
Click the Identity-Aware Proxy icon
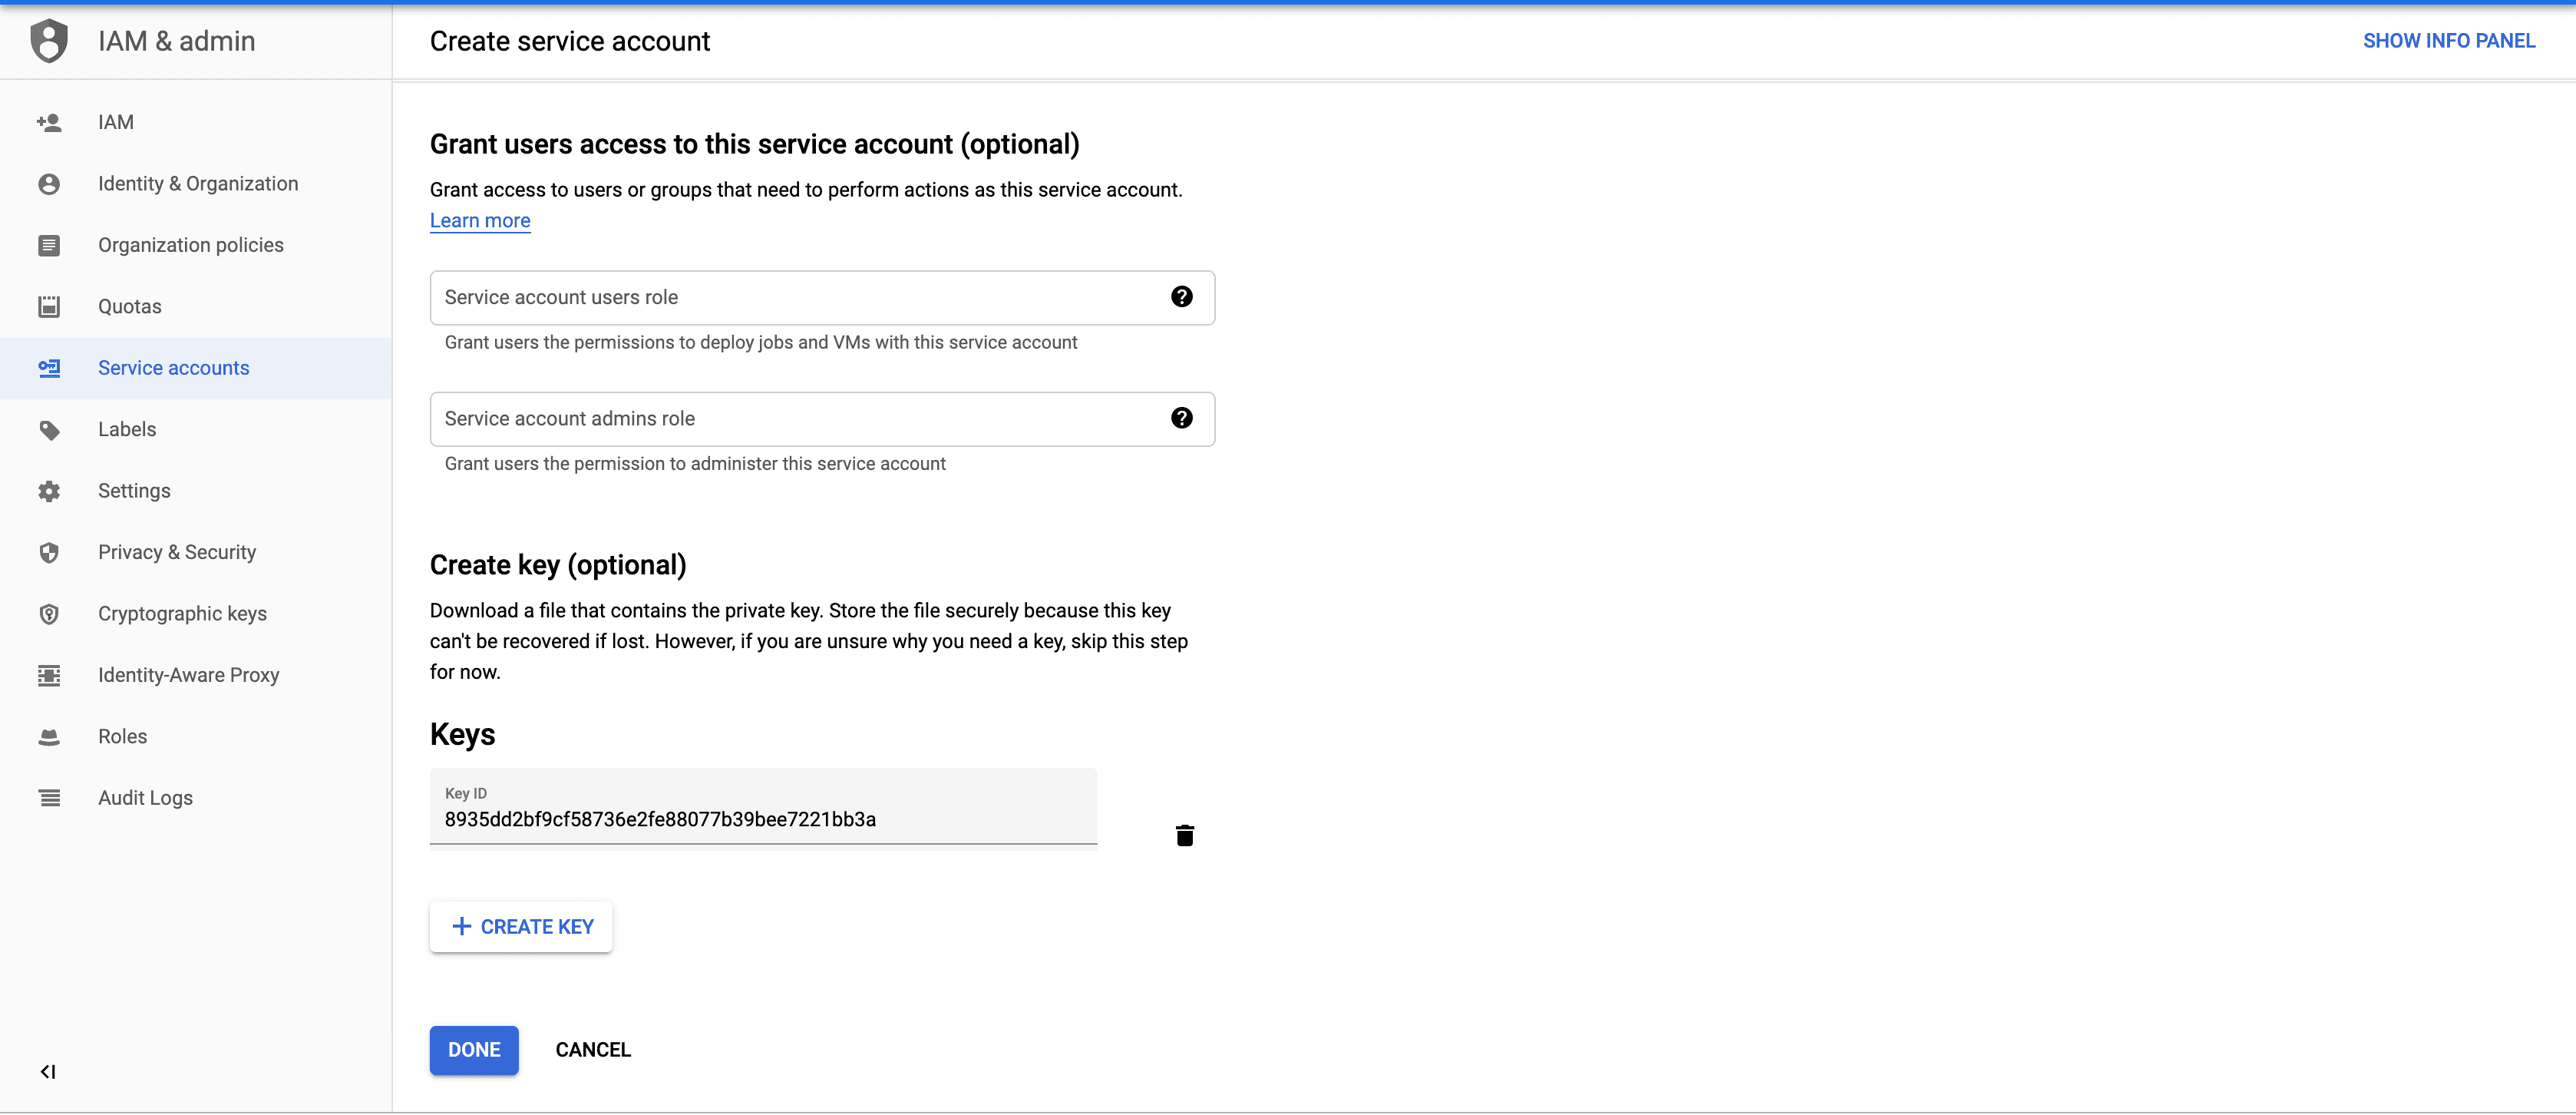[49, 675]
